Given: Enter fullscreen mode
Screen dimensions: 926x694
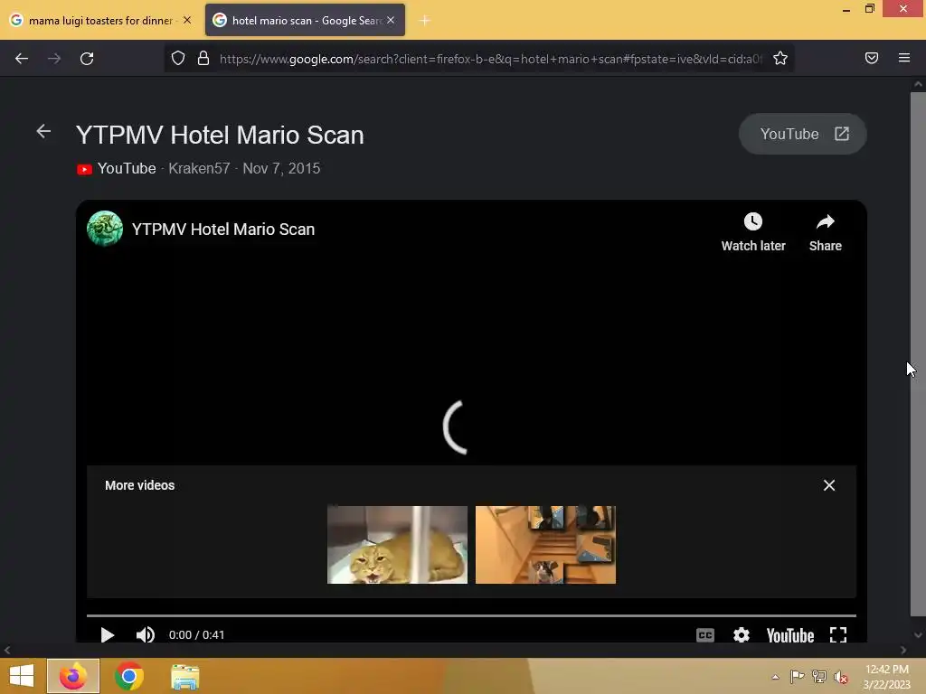Looking at the screenshot, I should click(838, 635).
